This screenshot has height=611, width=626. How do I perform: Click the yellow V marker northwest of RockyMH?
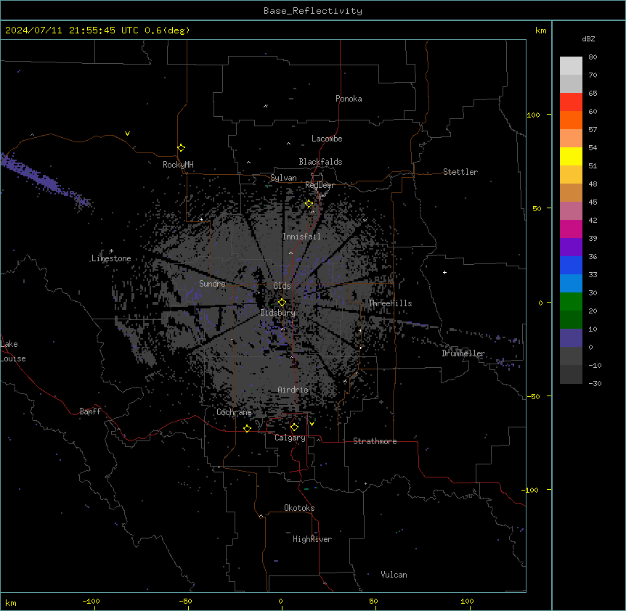[x=127, y=134]
